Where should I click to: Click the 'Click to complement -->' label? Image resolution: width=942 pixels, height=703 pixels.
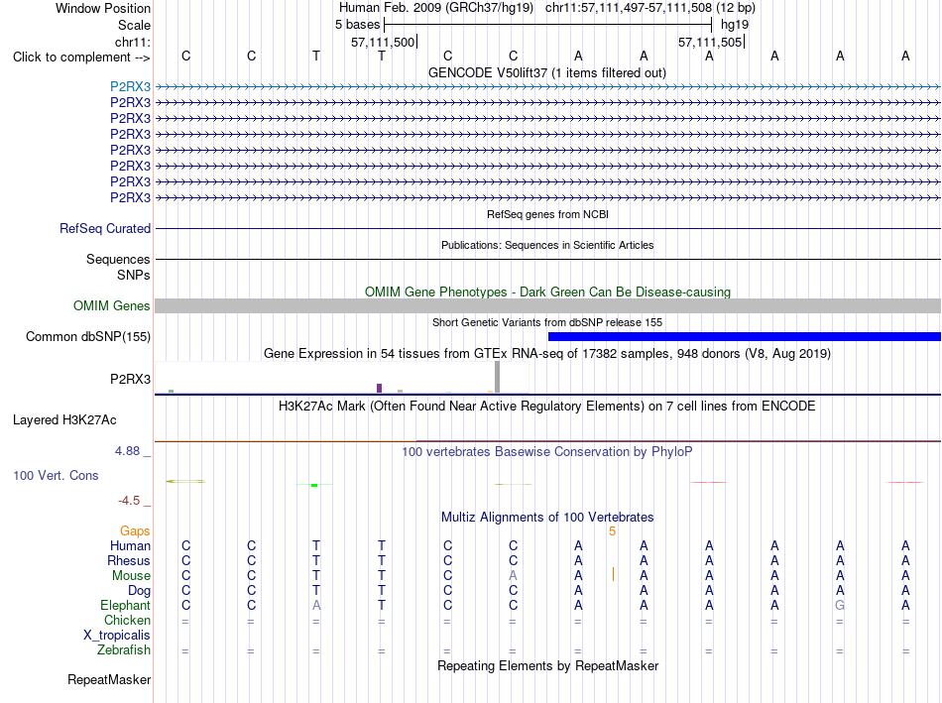[81, 58]
